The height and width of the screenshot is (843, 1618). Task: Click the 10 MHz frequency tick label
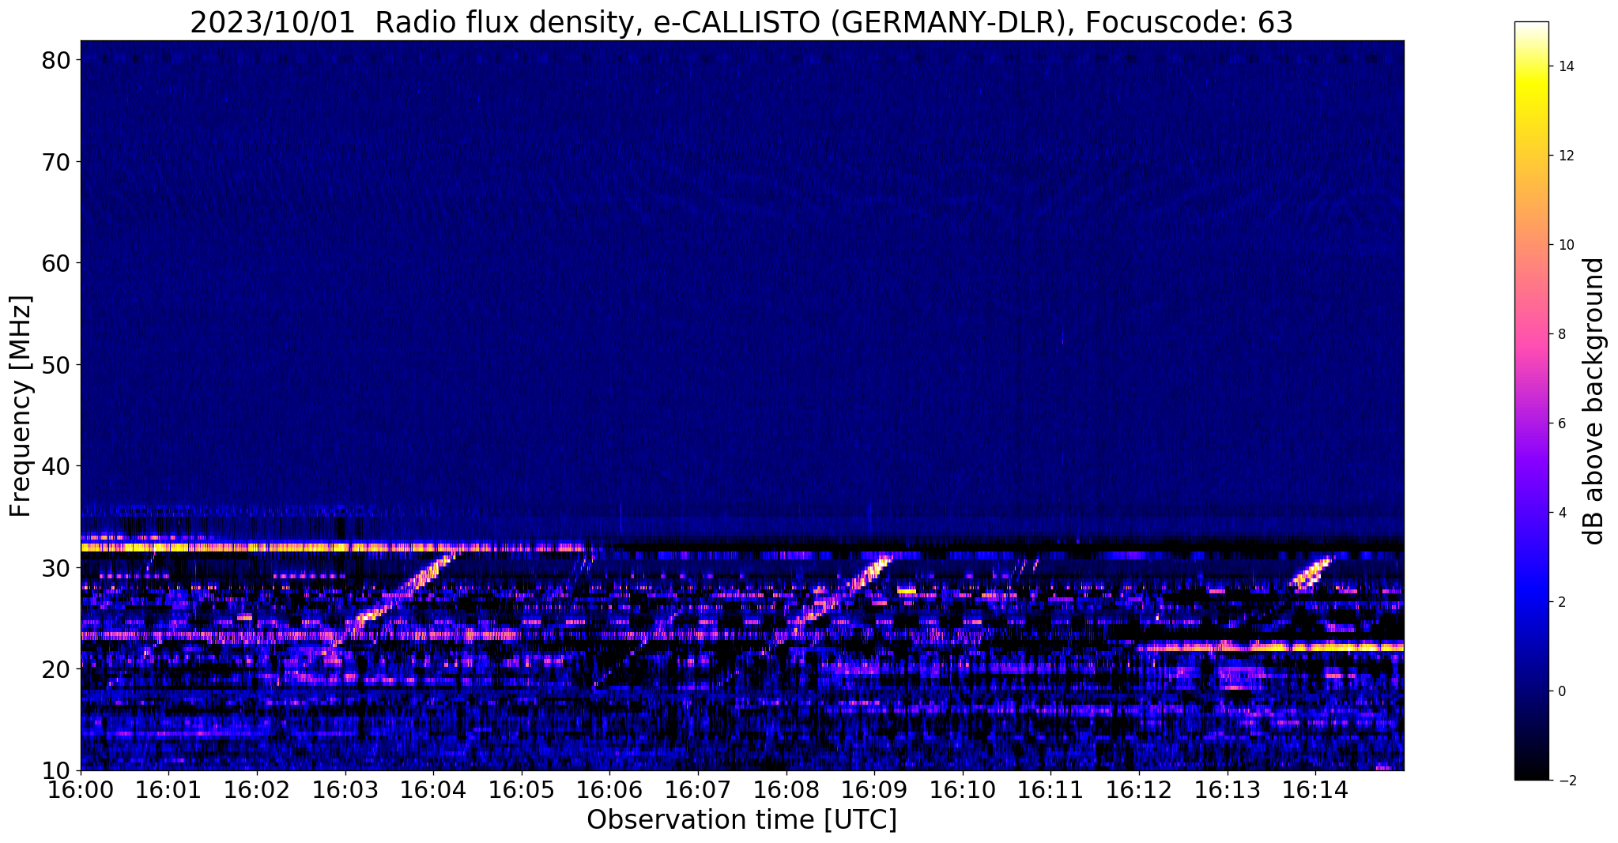point(56,770)
